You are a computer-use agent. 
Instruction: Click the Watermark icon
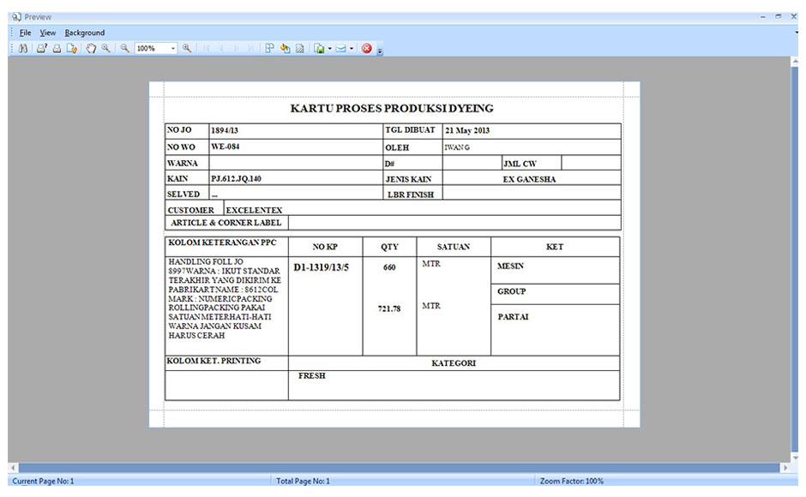[x=300, y=49]
